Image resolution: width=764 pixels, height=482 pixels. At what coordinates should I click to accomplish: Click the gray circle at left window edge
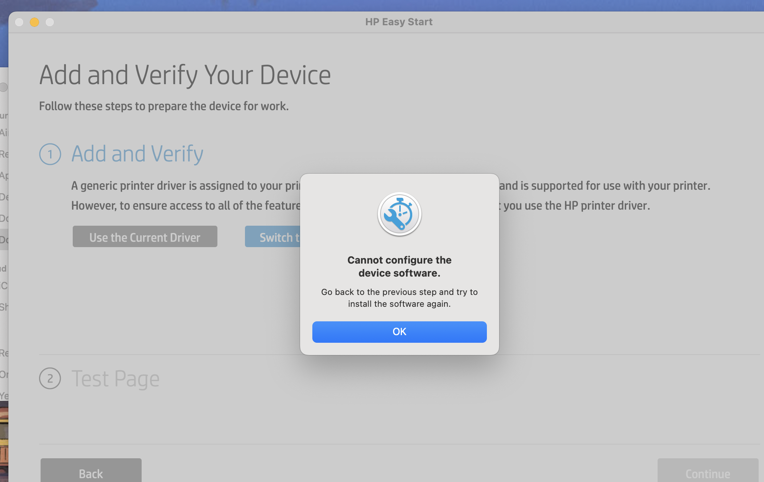(x=3, y=87)
